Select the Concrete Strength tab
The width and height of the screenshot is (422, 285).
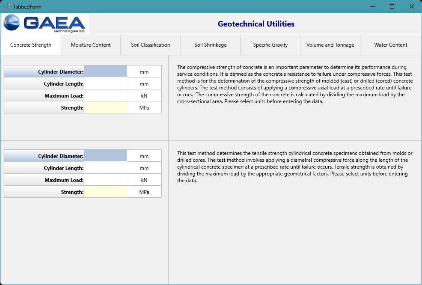pyautogui.click(x=30, y=45)
